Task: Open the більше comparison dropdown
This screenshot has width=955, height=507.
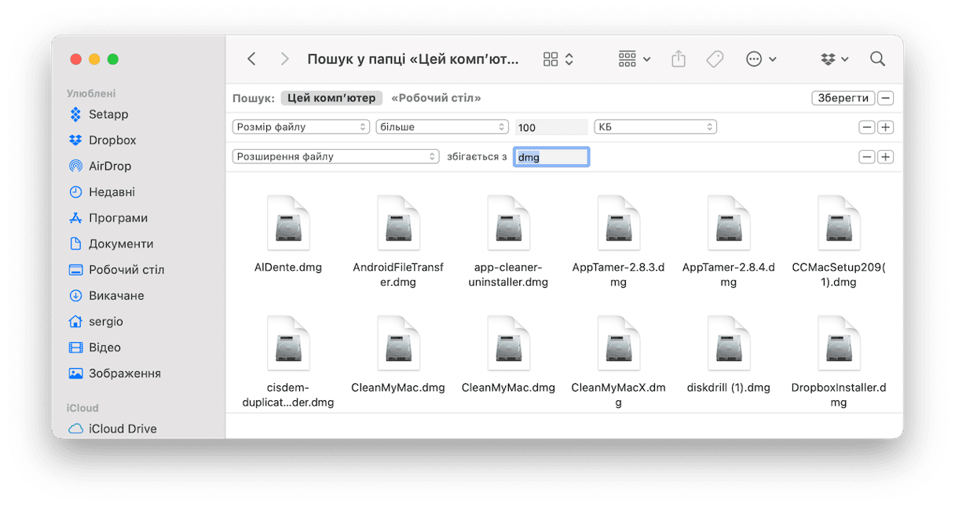Action: tap(442, 126)
